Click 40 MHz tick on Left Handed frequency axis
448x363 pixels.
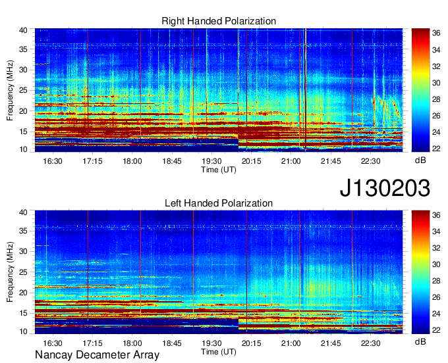click(23, 212)
